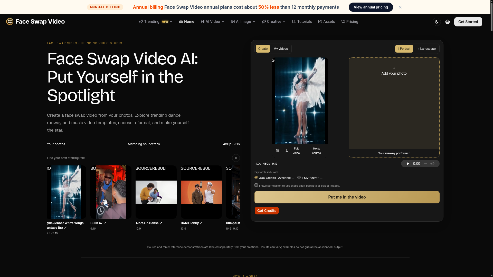Click the Get Credits button
Screen dimensions: 493x277
pyautogui.click(x=267, y=211)
